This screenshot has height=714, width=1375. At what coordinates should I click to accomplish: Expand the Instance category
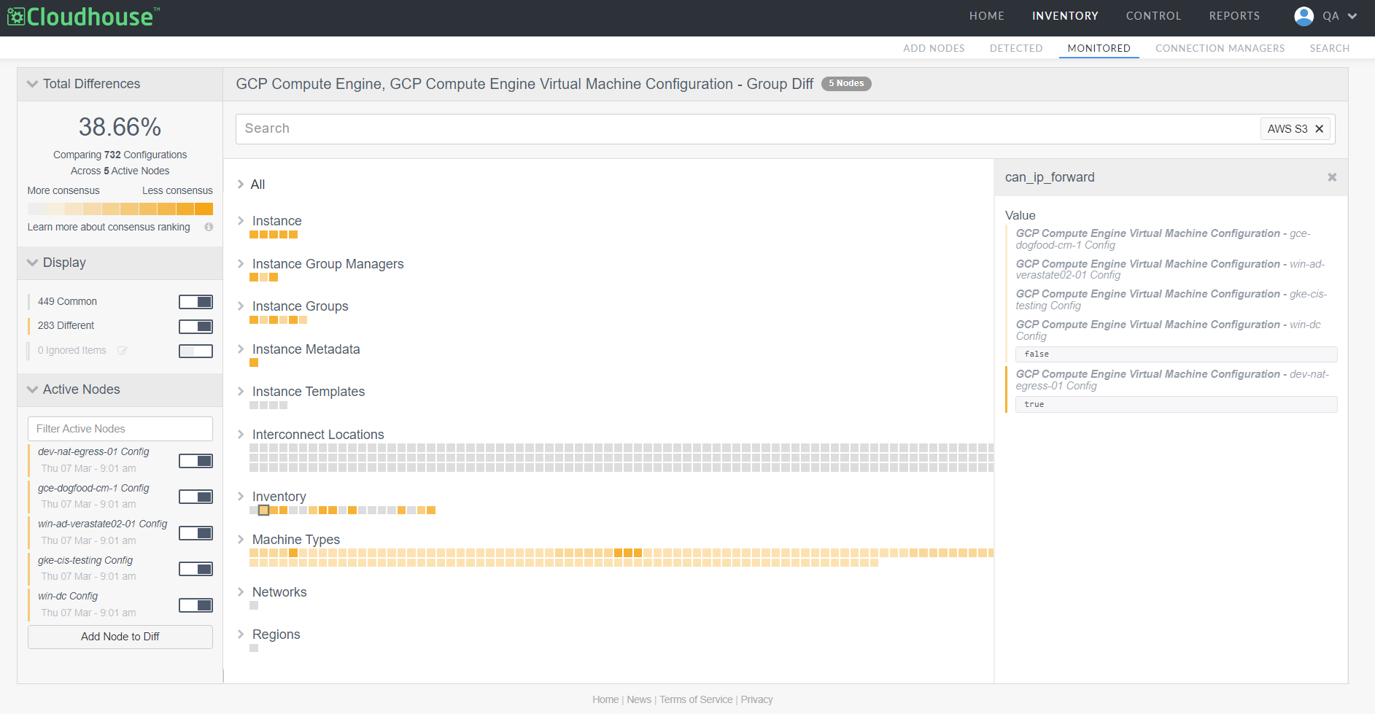point(241,221)
